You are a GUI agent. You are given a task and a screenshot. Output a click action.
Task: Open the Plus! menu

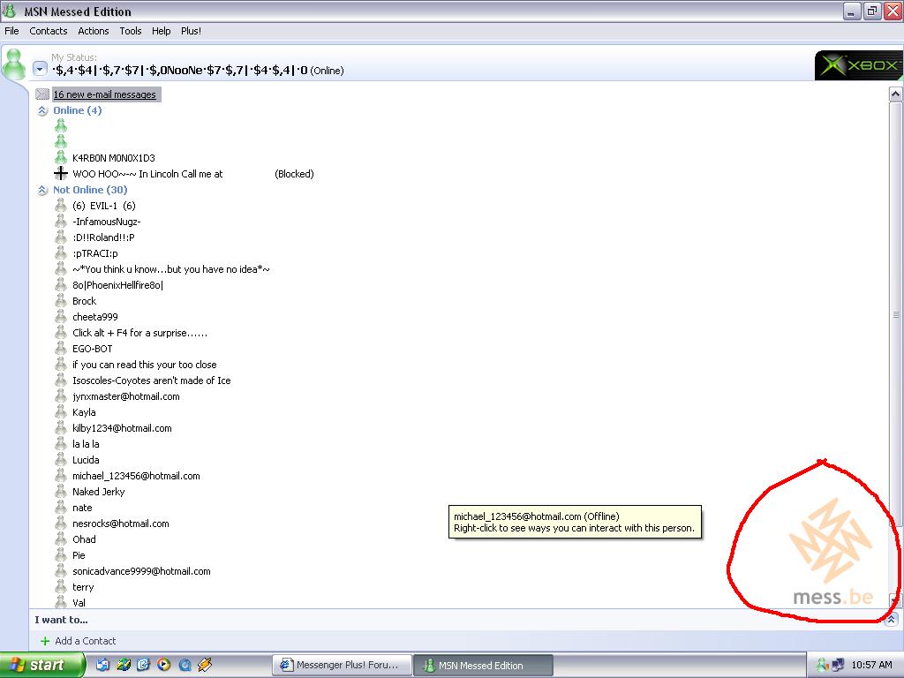click(x=191, y=31)
